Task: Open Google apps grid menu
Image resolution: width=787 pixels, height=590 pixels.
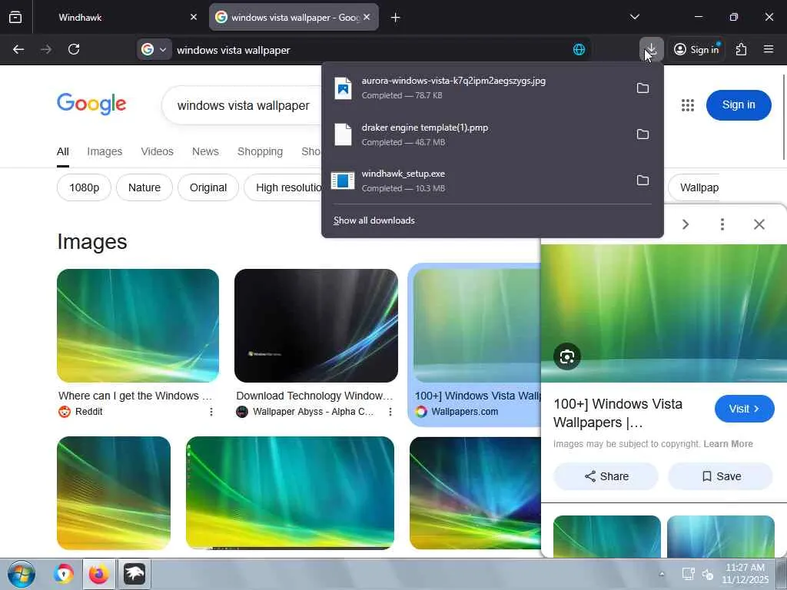Action: [x=688, y=104]
